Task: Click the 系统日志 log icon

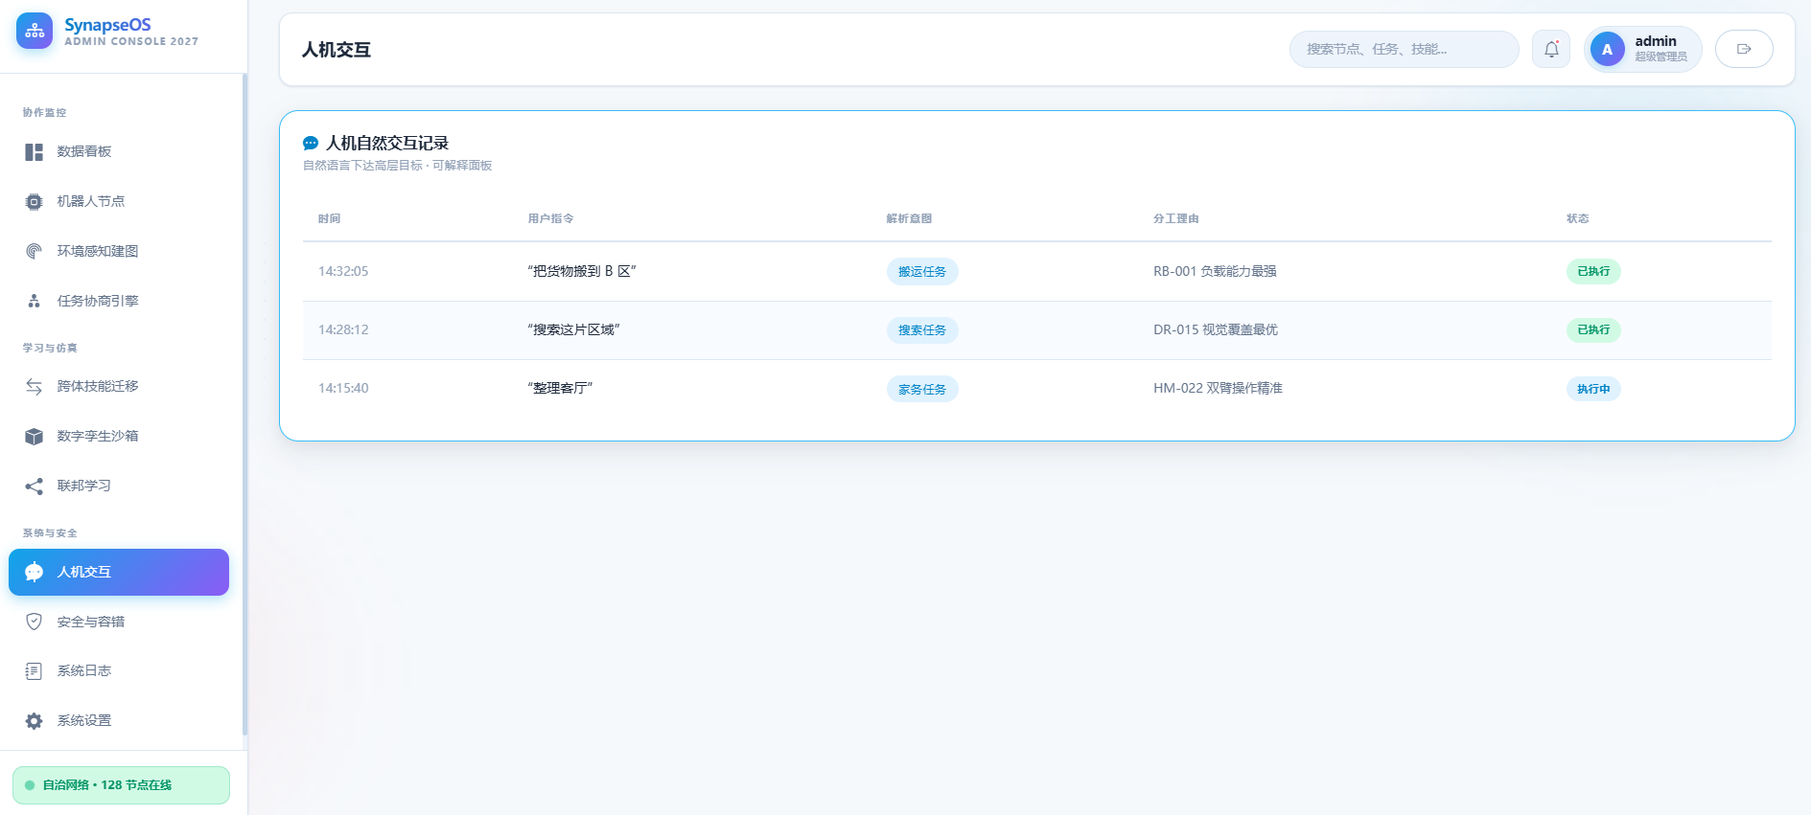Action: pyautogui.click(x=35, y=671)
